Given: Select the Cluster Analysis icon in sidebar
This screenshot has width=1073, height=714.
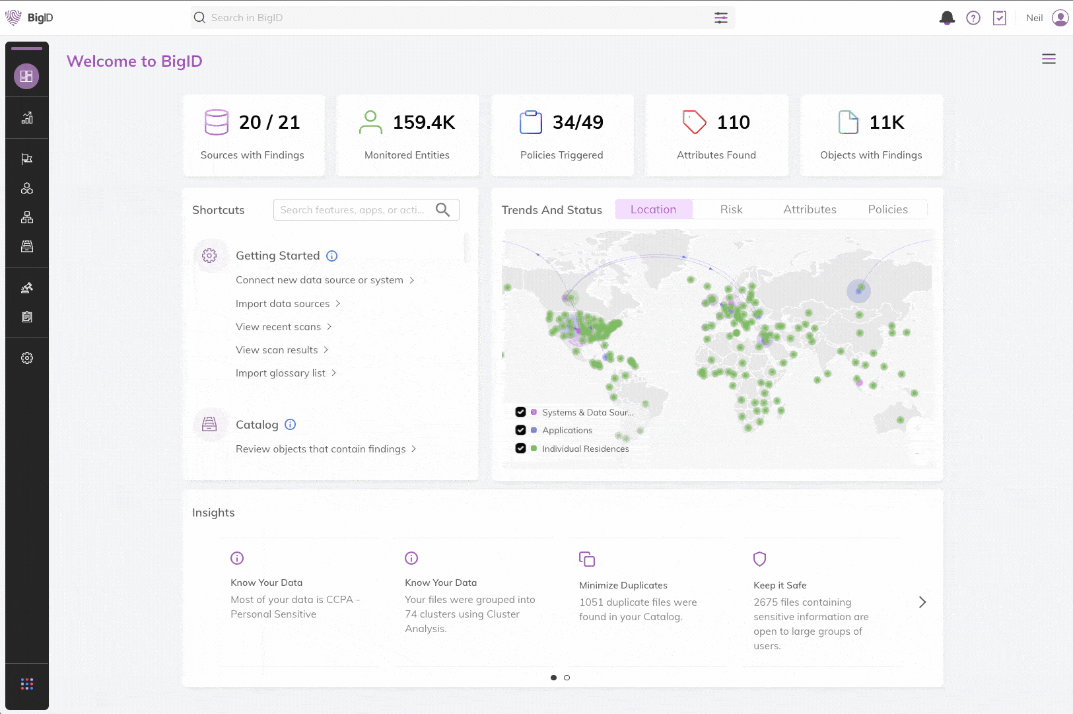Looking at the screenshot, I should coord(26,188).
